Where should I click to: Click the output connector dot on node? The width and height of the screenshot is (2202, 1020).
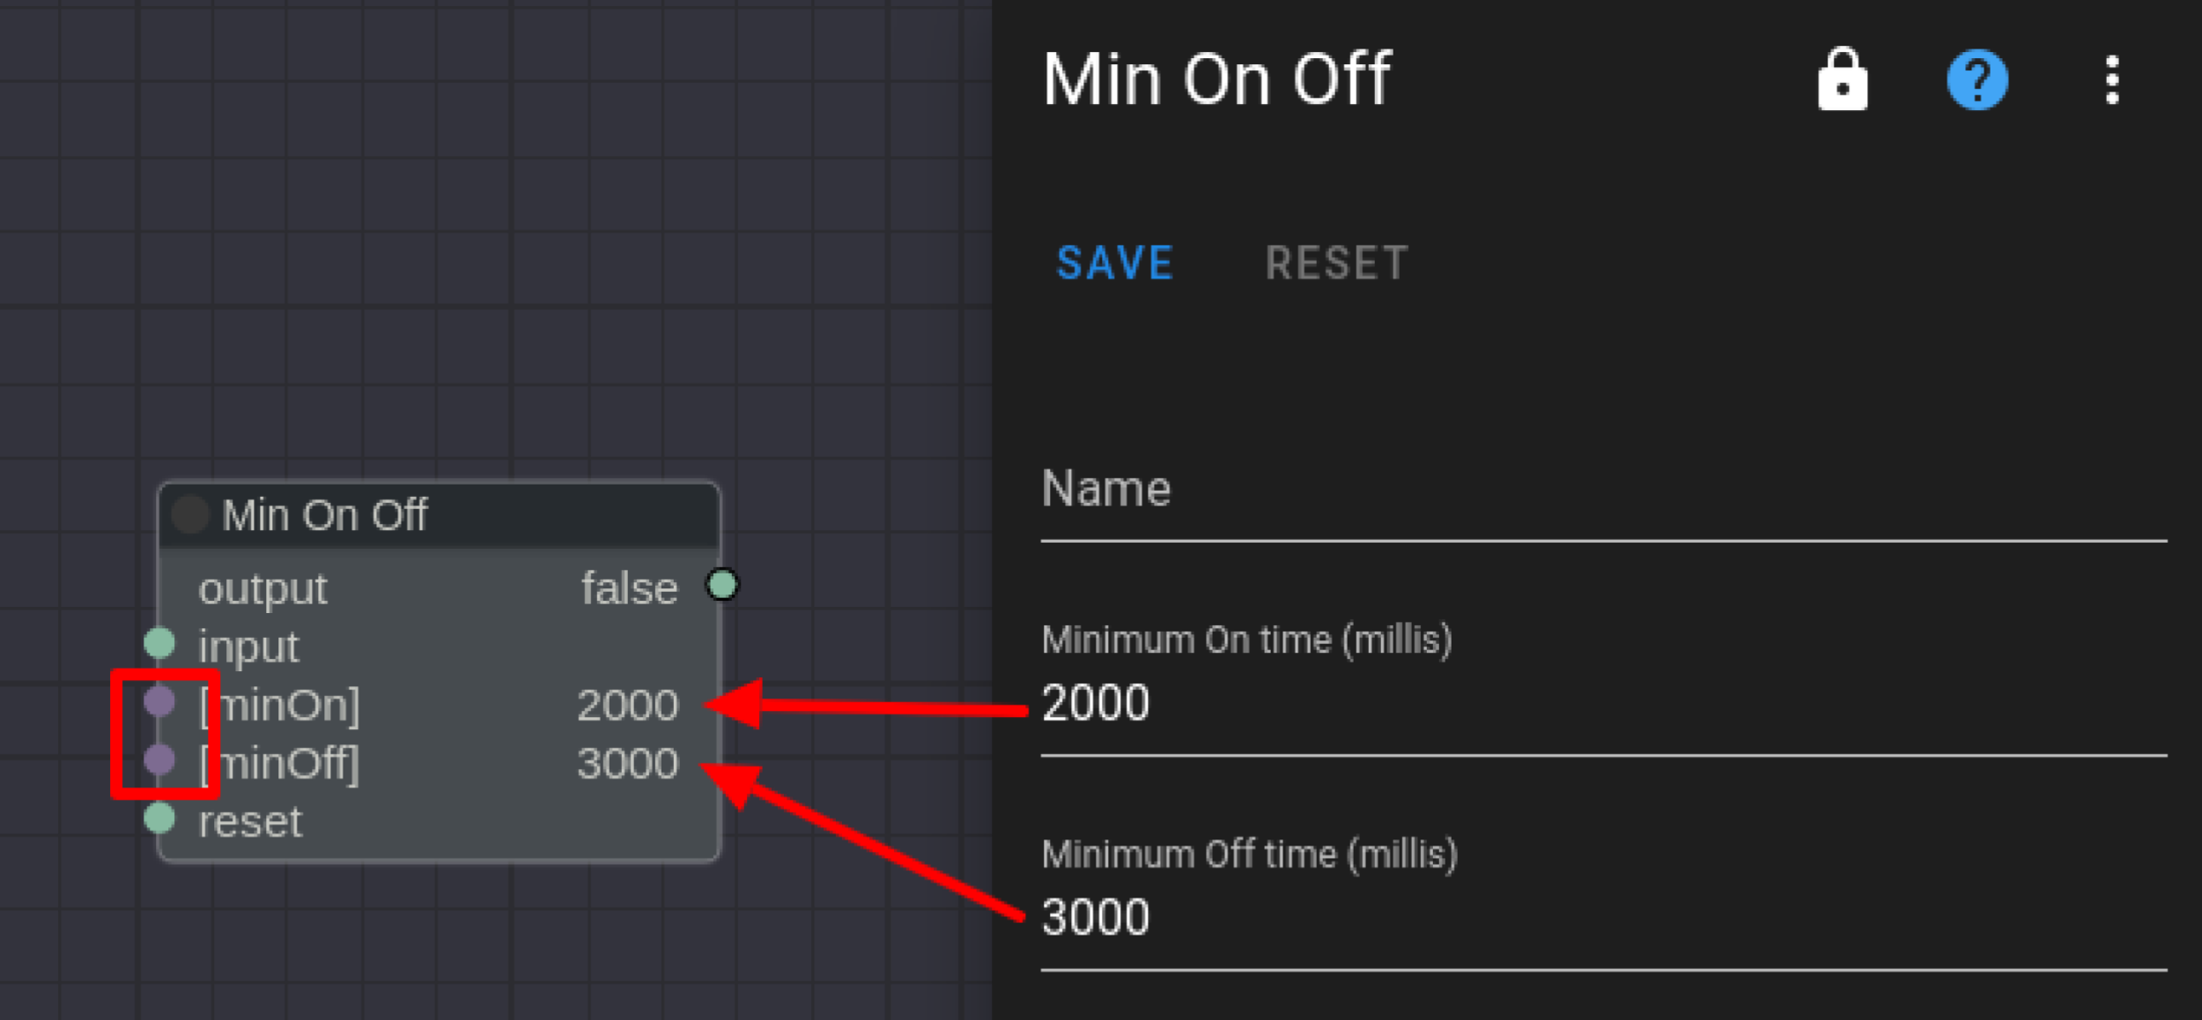coord(722,584)
